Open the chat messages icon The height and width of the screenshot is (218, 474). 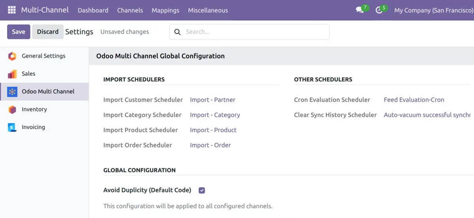pyautogui.click(x=359, y=10)
